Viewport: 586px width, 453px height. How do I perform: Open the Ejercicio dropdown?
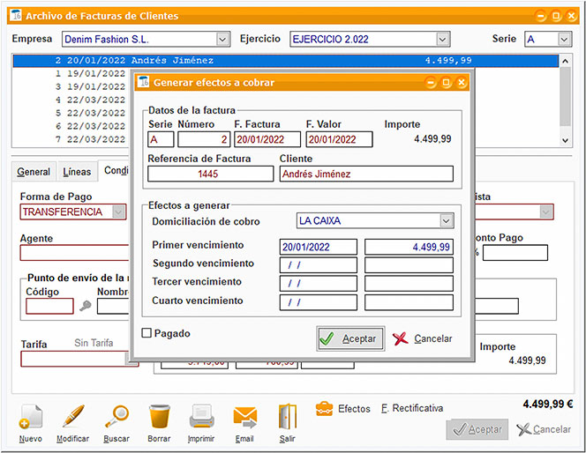tap(442, 39)
